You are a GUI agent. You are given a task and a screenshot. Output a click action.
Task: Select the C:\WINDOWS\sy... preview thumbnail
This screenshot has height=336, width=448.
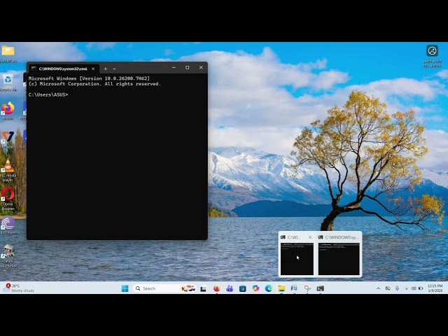click(x=339, y=259)
